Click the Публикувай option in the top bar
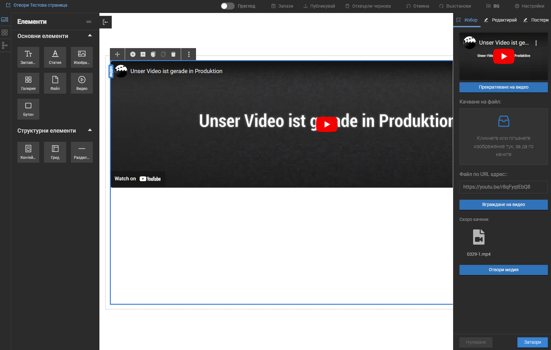551x350 pixels. tap(319, 6)
